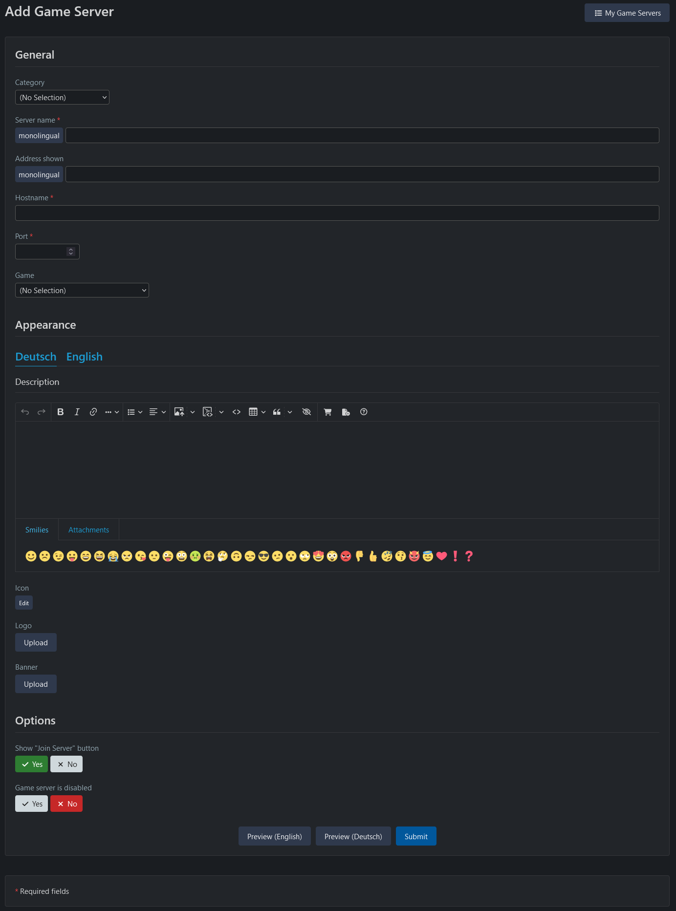Open the Attachments tab
This screenshot has height=911, width=676.
coord(88,530)
